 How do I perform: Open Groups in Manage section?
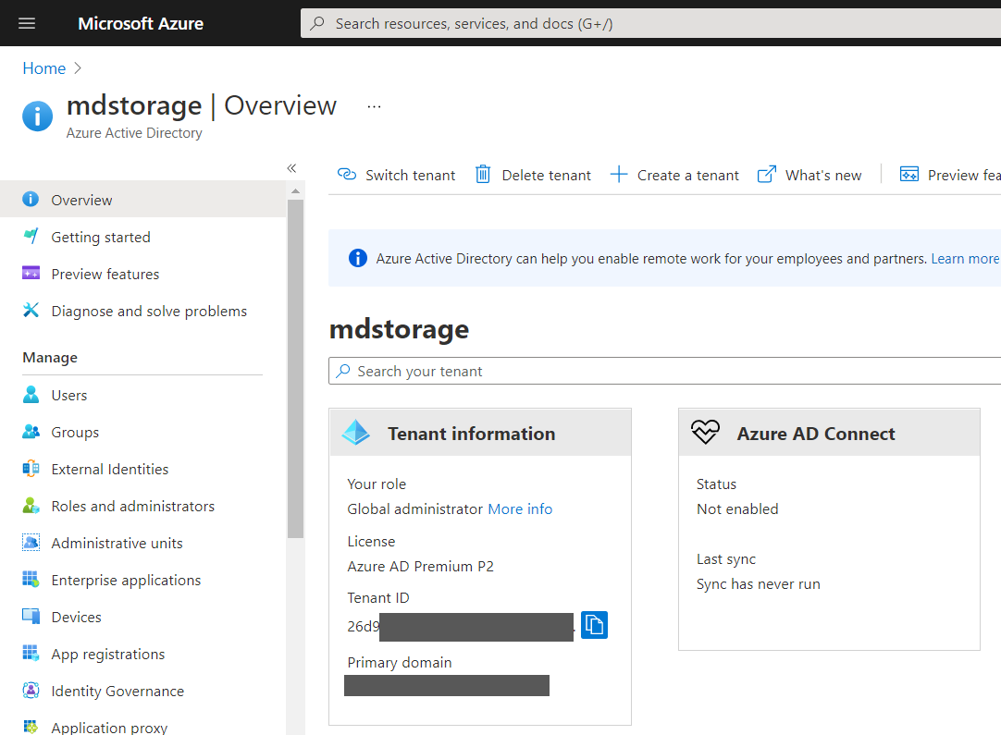pyautogui.click(x=143, y=432)
